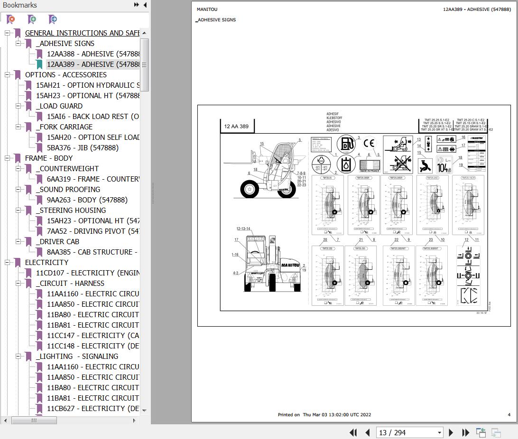Click the add new bookmark icon
Image resolution: width=518 pixels, height=439 pixels.
(32, 19)
